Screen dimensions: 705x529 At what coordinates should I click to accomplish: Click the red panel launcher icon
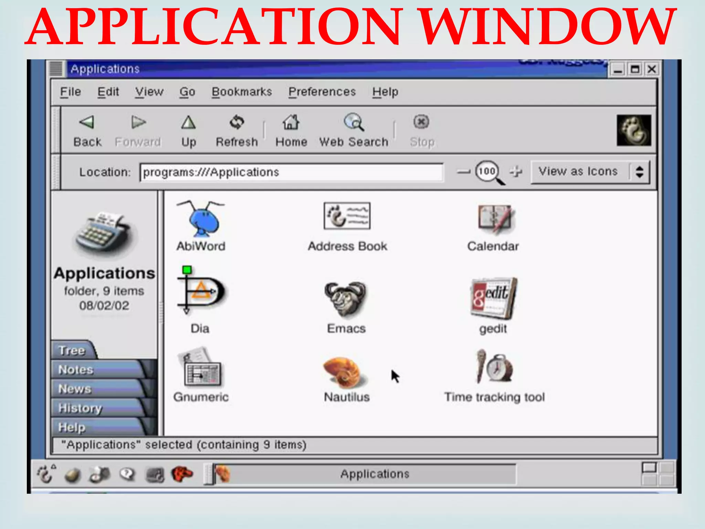point(182,474)
